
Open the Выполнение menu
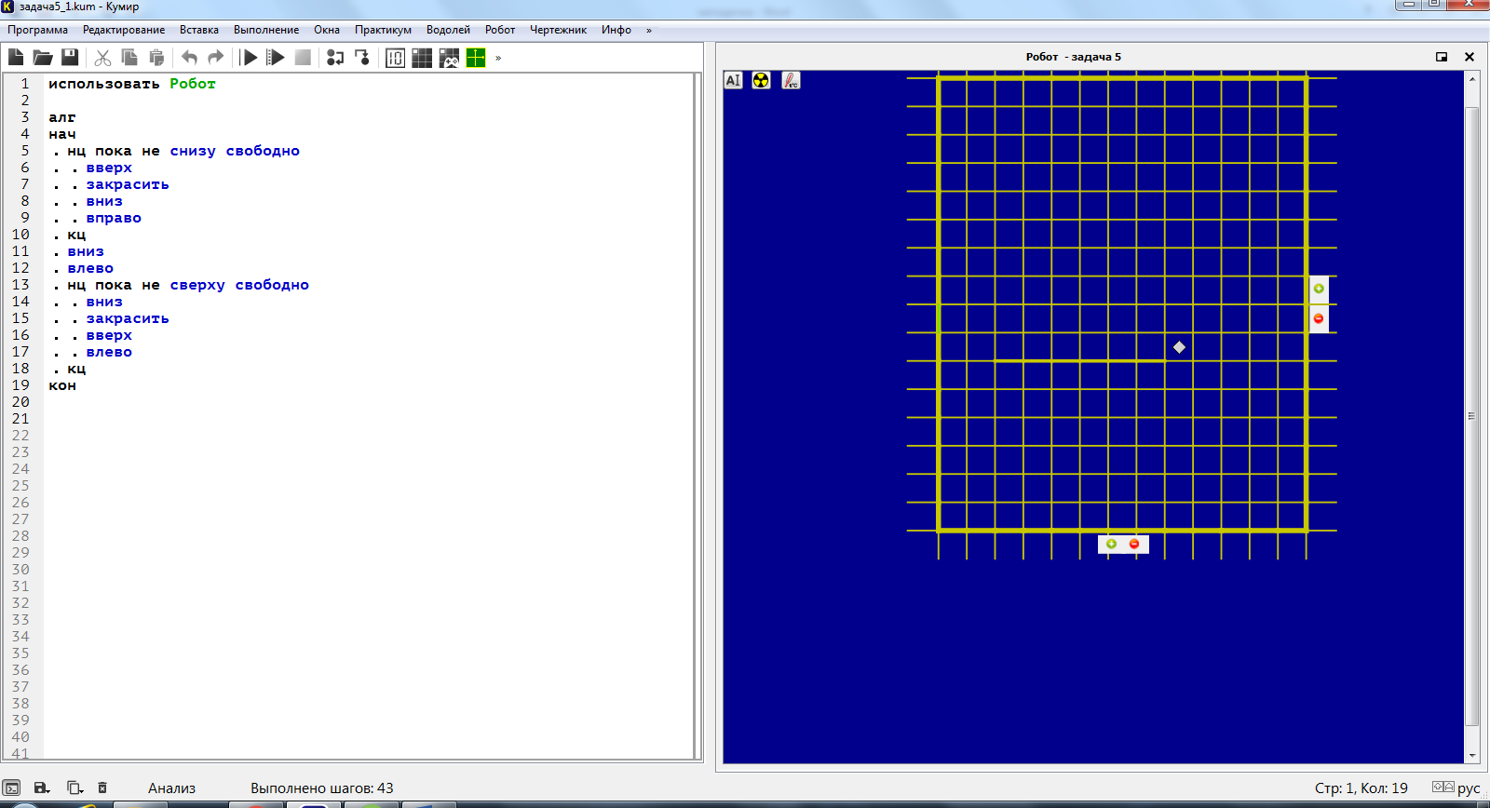(266, 30)
